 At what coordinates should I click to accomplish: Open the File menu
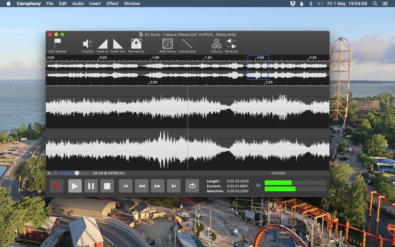pos(50,3)
